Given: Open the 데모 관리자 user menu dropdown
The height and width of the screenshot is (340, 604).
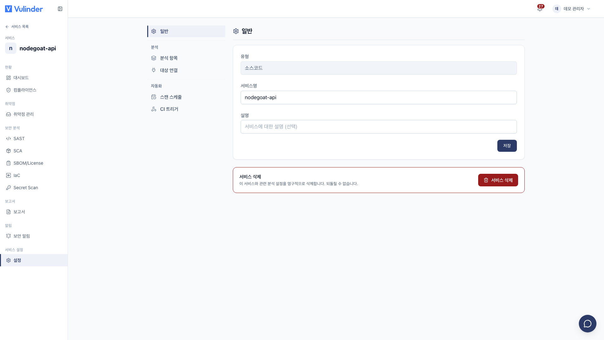Looking at the screenshot, I should [x=571, y=9].
